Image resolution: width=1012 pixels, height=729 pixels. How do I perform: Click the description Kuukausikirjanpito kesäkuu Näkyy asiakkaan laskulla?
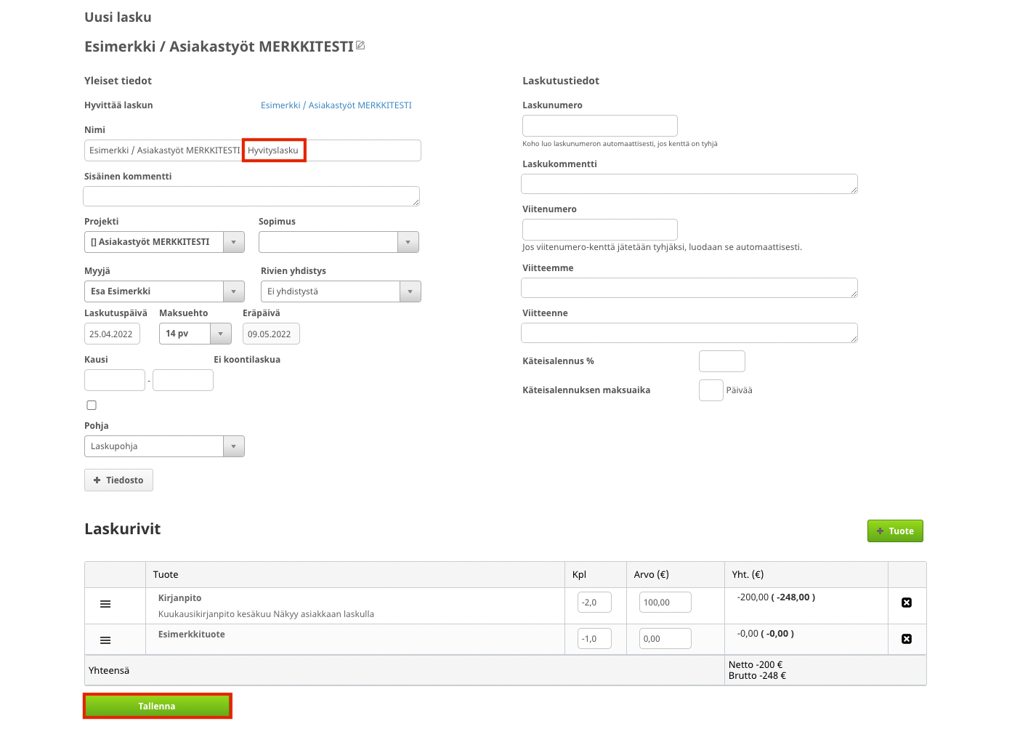266,614
